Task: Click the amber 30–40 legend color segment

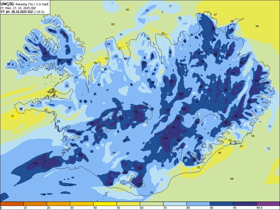Action: pos(82,204)
